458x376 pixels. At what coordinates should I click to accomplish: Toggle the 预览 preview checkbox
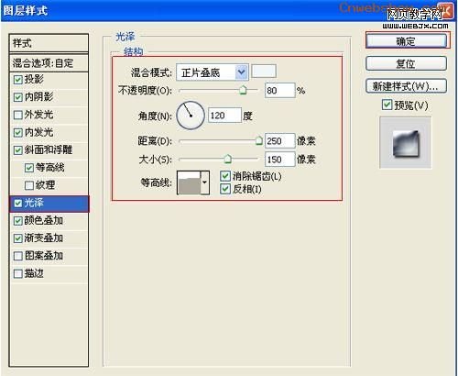(x=387, y=105)
